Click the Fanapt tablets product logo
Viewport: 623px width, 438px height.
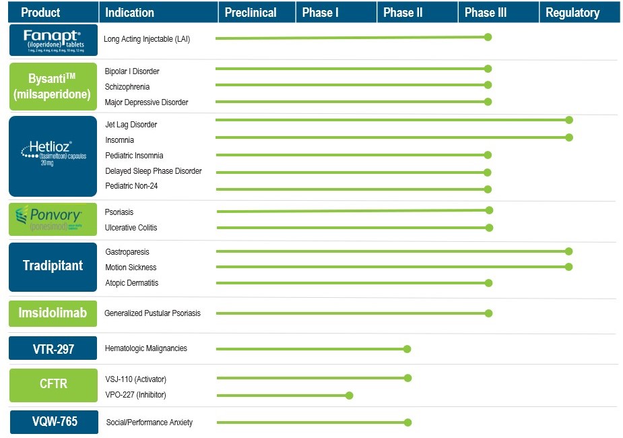click(53, 40)
